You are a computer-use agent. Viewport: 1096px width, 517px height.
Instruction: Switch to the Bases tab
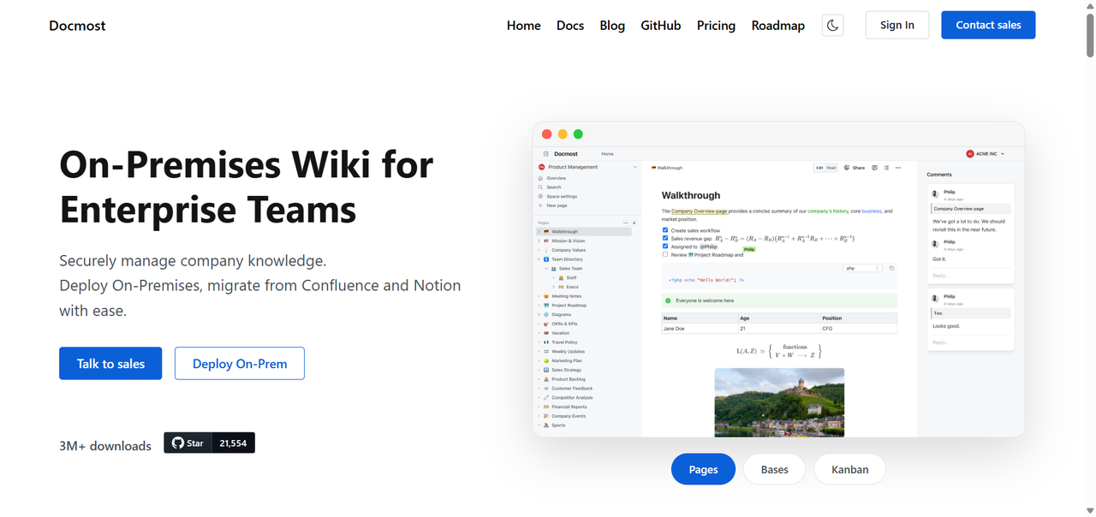point(774,469)
